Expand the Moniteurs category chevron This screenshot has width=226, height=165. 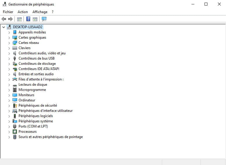9,95
